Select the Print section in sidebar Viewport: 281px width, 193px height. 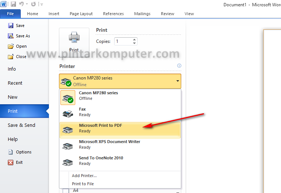tap(24, 111)
